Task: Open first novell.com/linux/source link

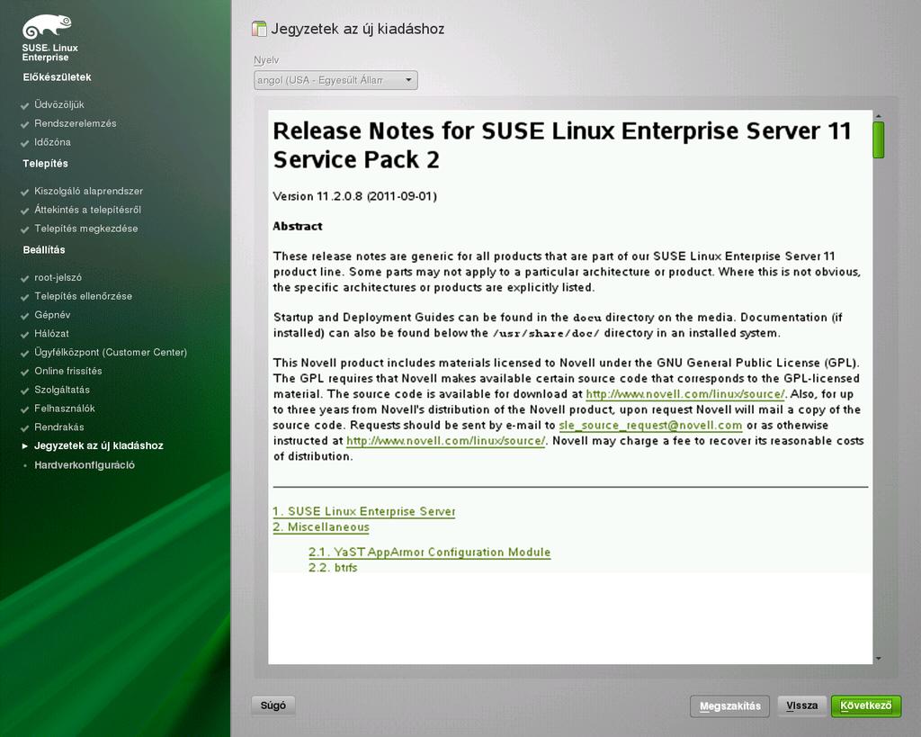Action: tap(685, 394)
